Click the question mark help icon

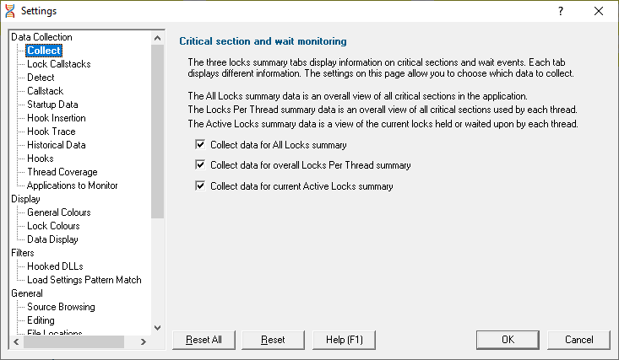tap(561, 11)
